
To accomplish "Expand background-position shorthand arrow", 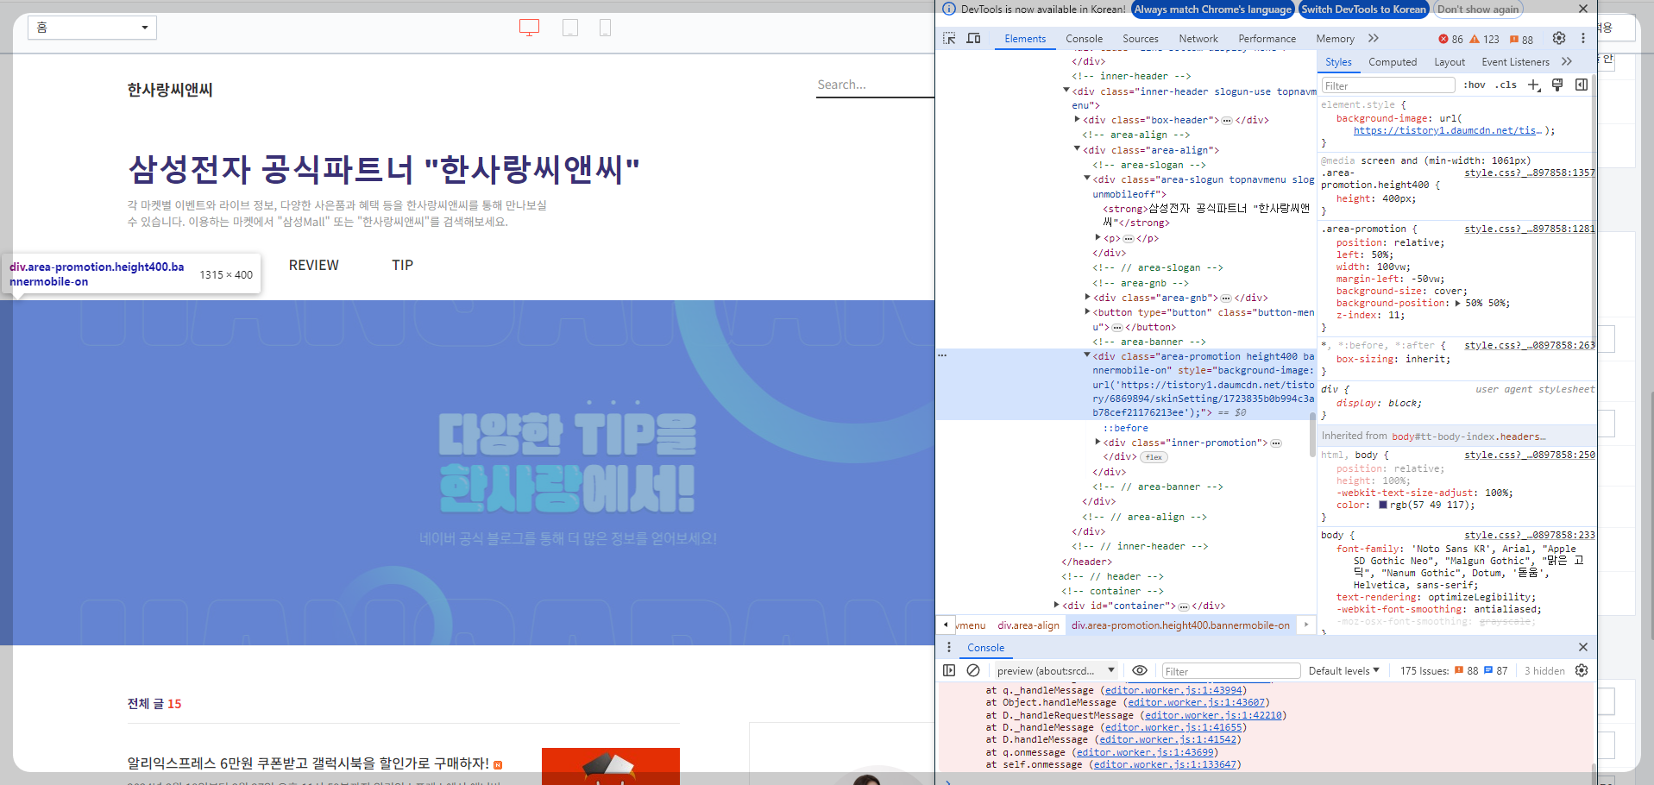I will (x=1458, y=303).
